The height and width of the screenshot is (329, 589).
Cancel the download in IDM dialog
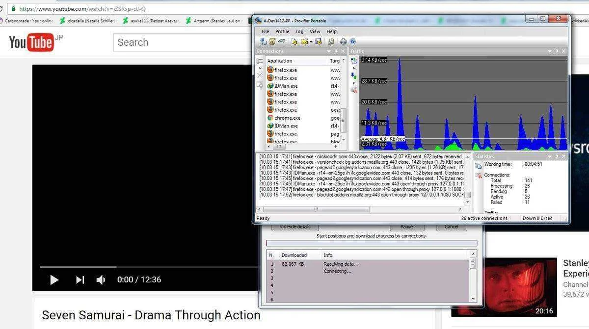coord(451,227)
